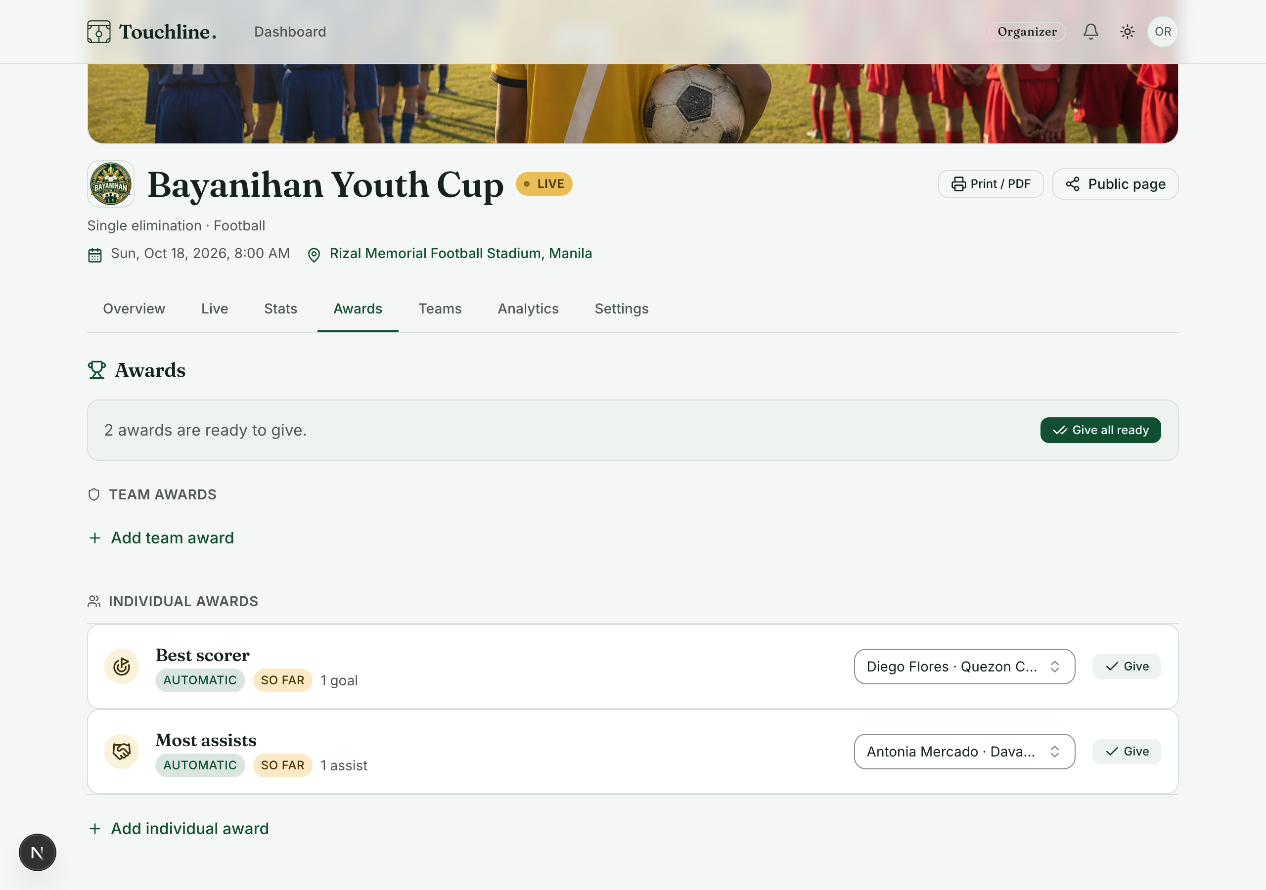Give the Most assists award

(x=1127, y=751)
